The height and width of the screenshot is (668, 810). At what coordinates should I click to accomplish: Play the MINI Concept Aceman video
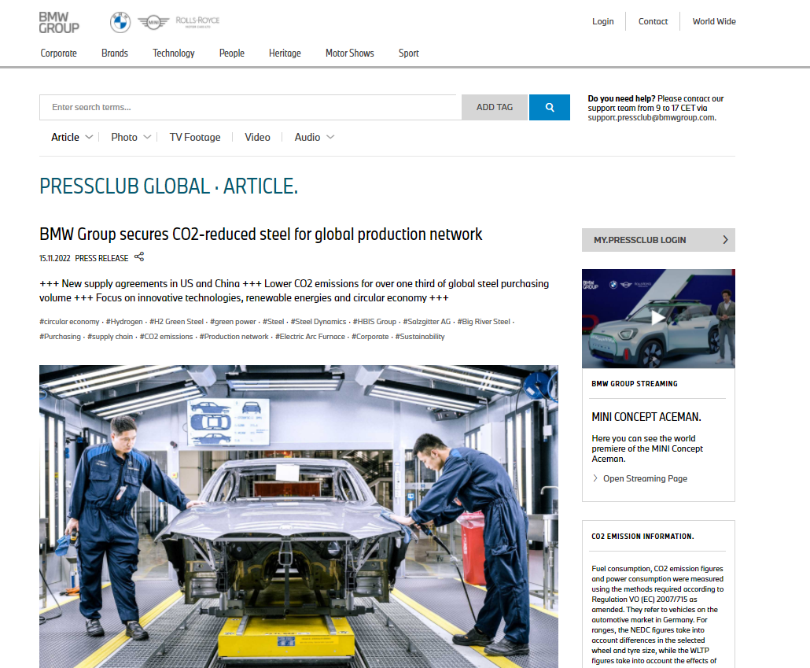[x=658, y=318]
